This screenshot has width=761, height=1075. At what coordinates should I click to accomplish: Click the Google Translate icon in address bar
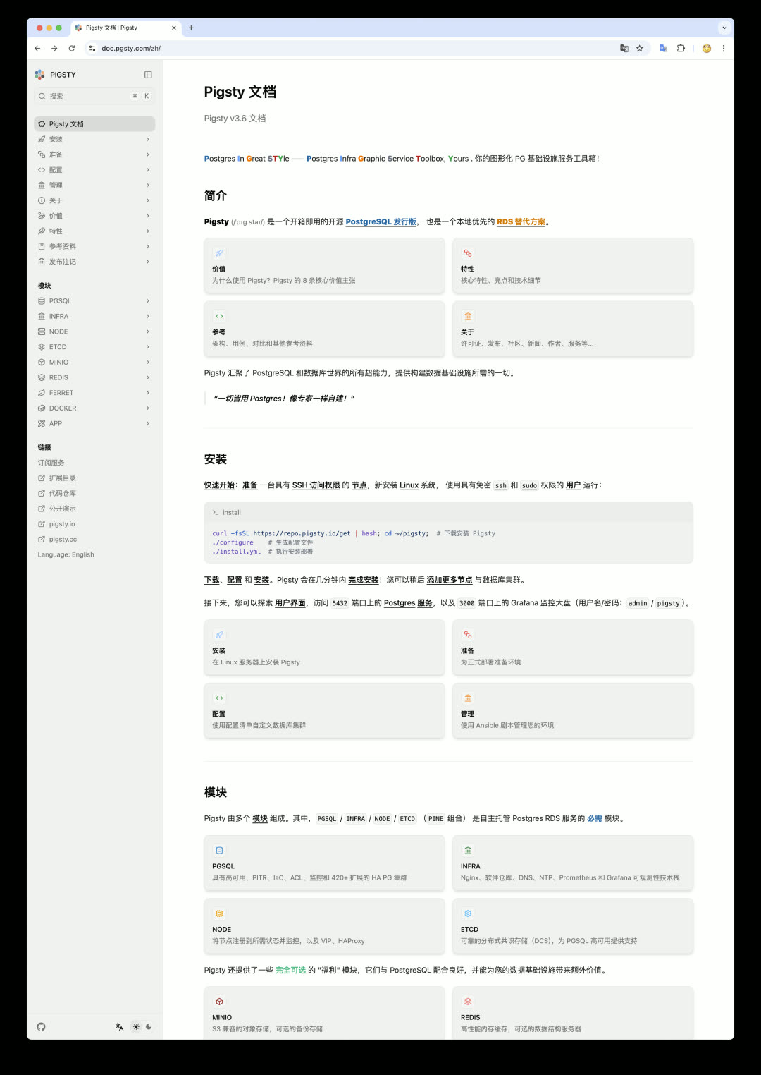click(x=624, y=49)
